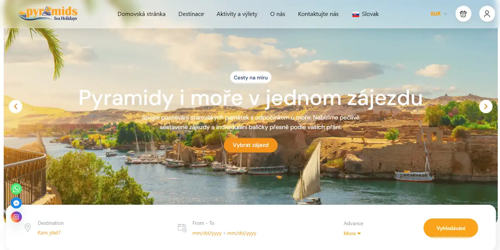Open the Aktivity a výlety menu
Screen dimensions: 500x250
click(237, 14)
